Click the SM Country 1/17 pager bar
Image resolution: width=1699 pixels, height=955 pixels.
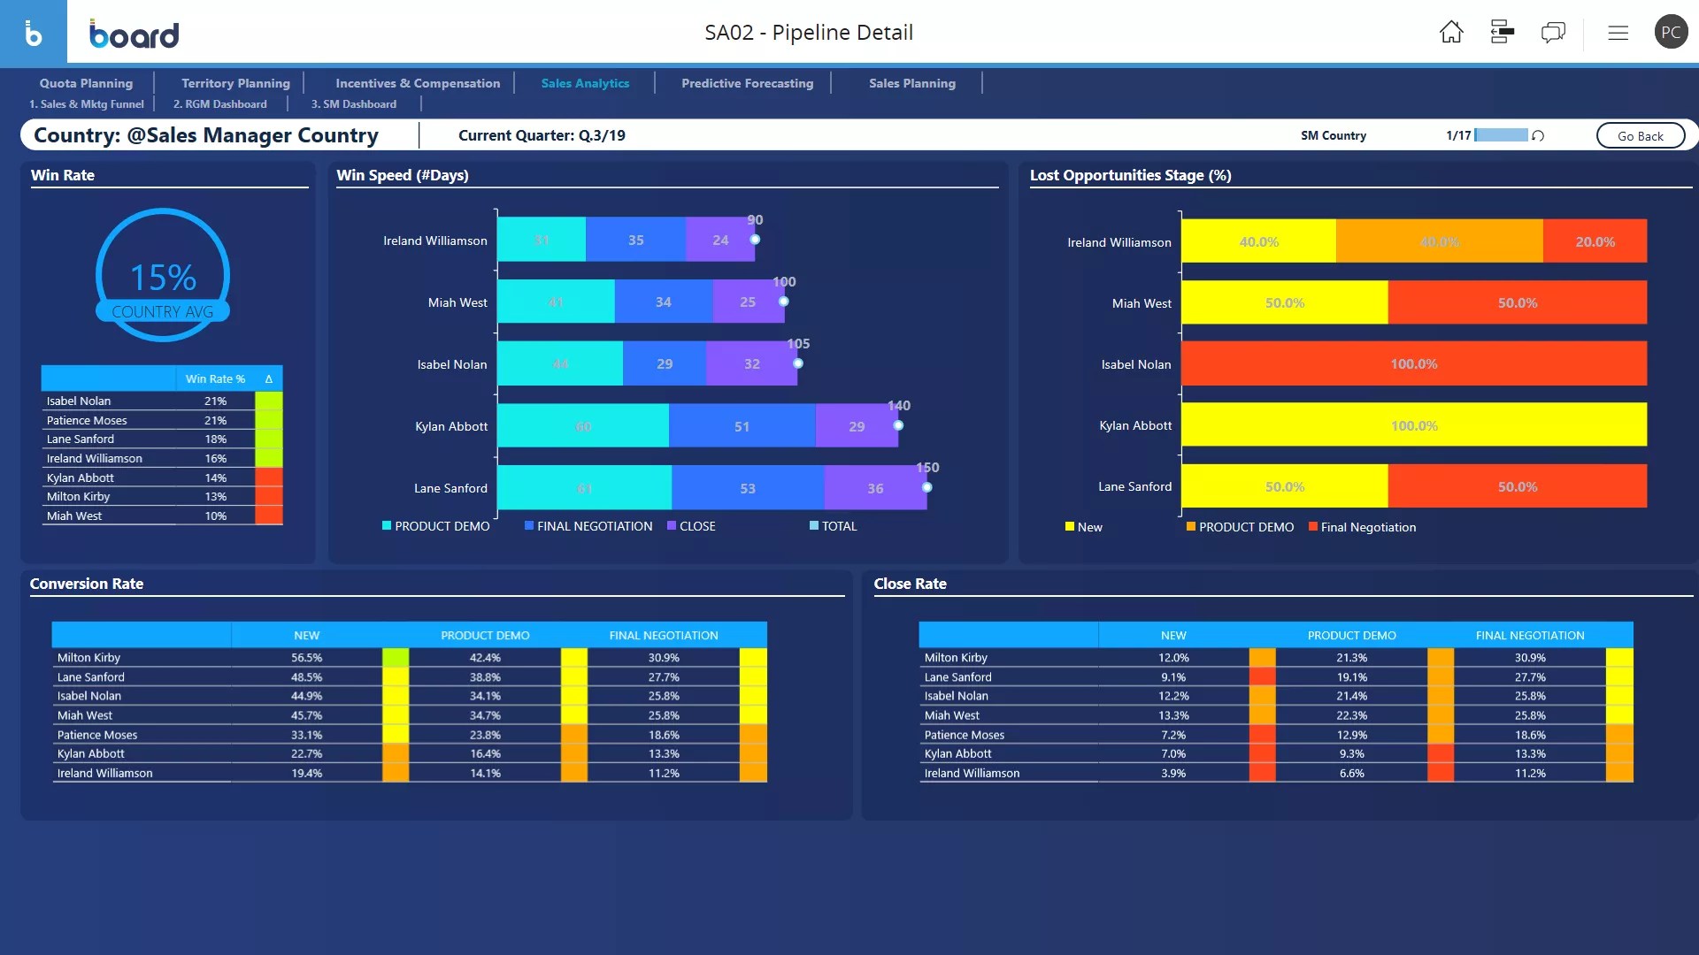tap(1501, 135)
